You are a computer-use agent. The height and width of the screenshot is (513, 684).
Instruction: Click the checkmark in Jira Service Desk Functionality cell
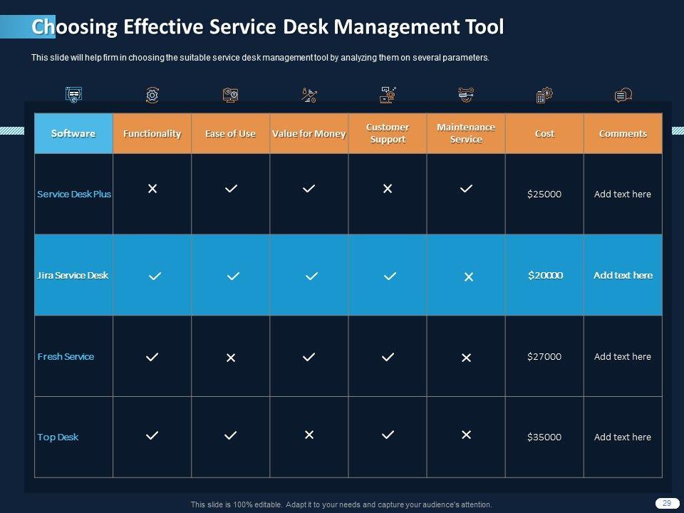(155, 276)
